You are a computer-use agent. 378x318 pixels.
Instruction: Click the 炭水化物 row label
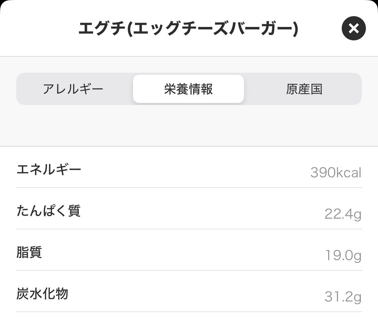click(x=42, y=294)
